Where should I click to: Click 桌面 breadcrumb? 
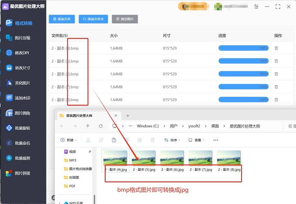pos(215,126)
